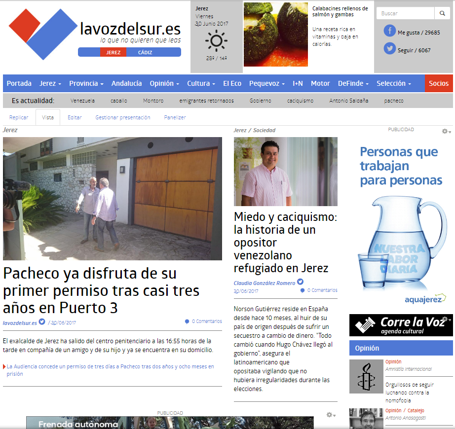Open the Amnistía Internacional opinion thumbnail
The image size is (455, 429).
[x=365, y=376]
